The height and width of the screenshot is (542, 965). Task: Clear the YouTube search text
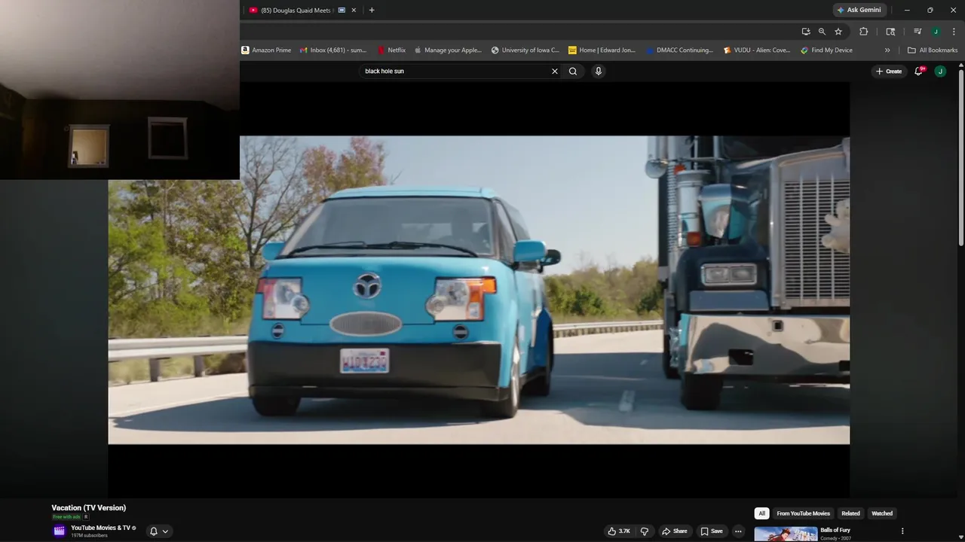tap(555, 71)
